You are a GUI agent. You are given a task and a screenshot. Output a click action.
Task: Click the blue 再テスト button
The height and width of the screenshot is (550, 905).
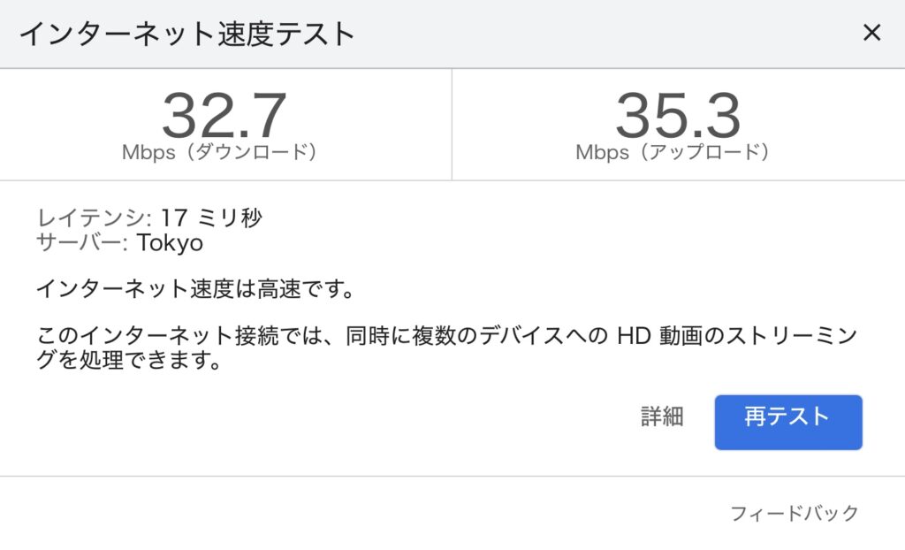(x=788, y=423)
